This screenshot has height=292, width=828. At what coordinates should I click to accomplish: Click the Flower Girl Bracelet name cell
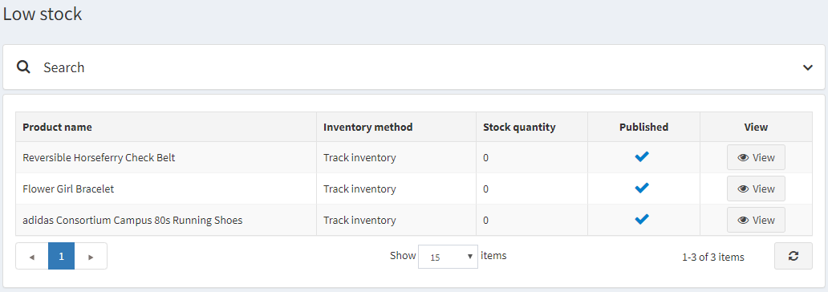[x=166, y=189]
